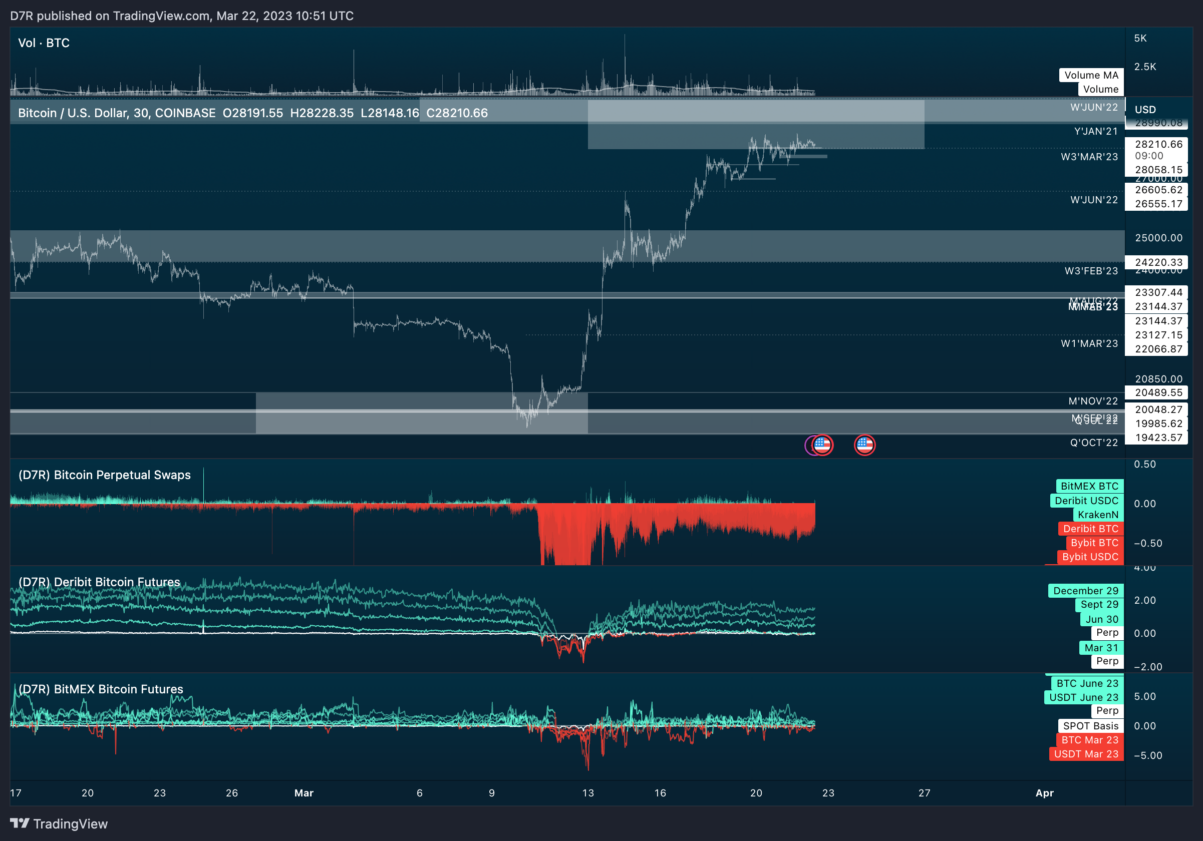This screenshot has height=841, width=1203.
Task: Click the W3'FEB'23 level label
Action: coord(1091,271)
